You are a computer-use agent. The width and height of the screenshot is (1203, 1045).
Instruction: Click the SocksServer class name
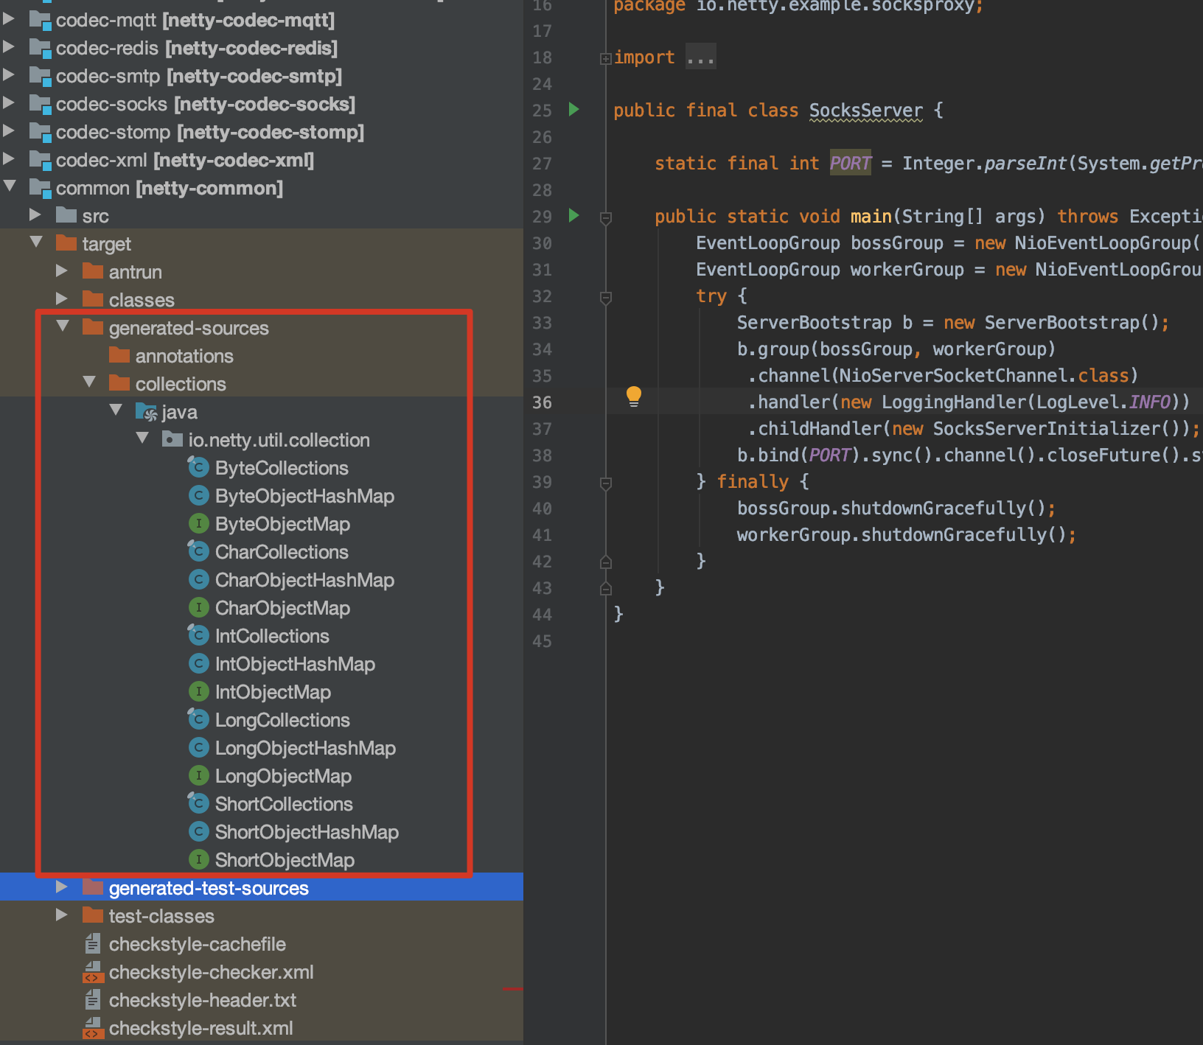pyautogui.click(x=865, y=111)
